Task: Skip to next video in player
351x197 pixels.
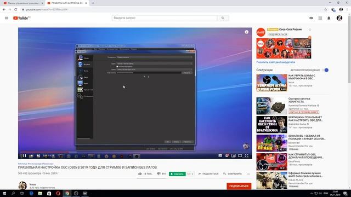Action: click(x=32, y=155)
